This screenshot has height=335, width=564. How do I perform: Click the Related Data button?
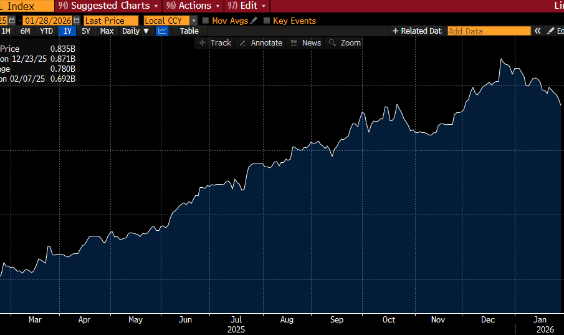[x=416, y=31]
